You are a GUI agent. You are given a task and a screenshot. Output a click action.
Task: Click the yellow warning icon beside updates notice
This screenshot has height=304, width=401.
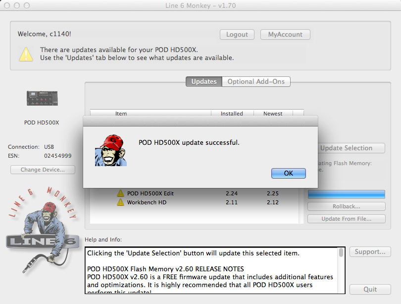[x=26, y=54]
